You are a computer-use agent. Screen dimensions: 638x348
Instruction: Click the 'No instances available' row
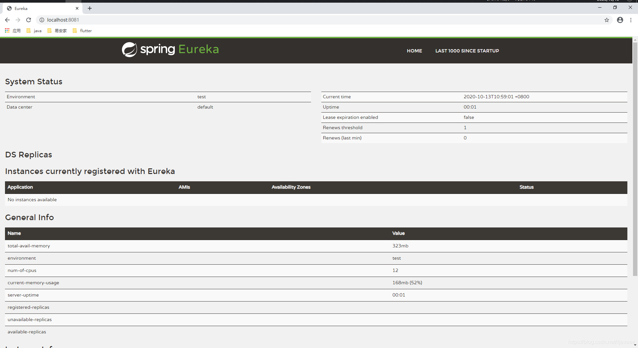pos(316,200)
